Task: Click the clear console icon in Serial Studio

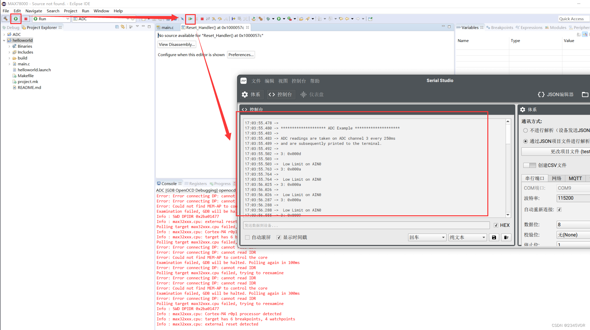Action: 506,237
